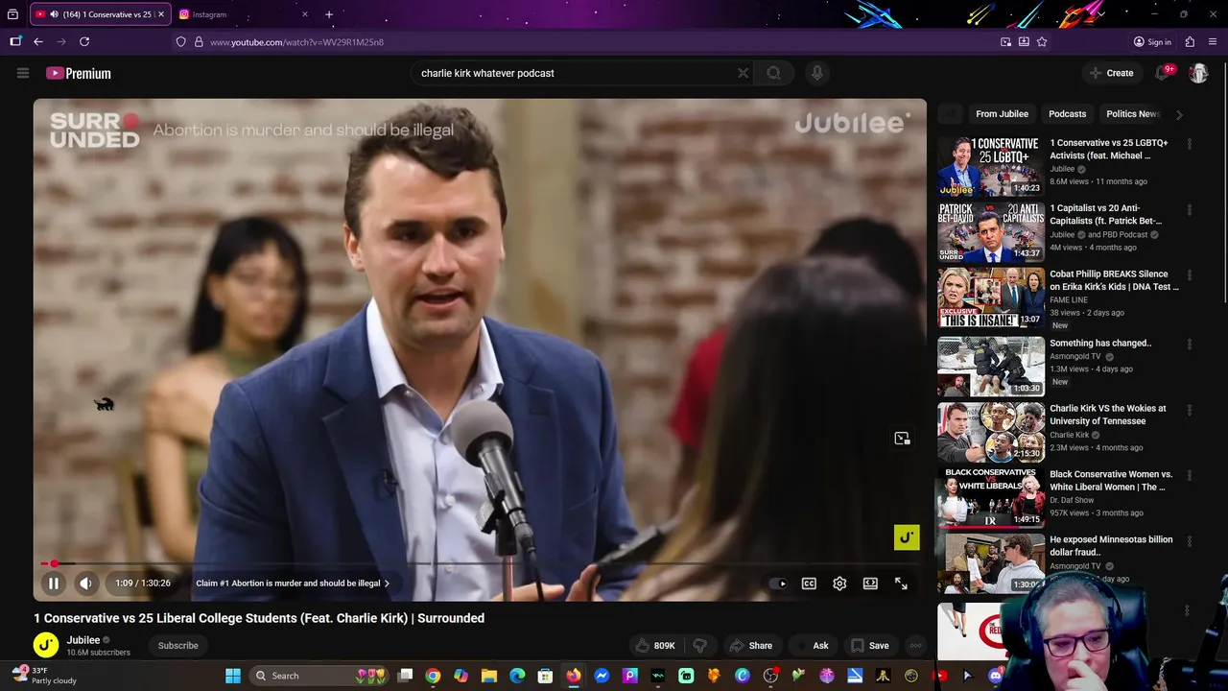This screenshot has height=691, width=1228.
Task: Share the video
Action: pos(750,646)
